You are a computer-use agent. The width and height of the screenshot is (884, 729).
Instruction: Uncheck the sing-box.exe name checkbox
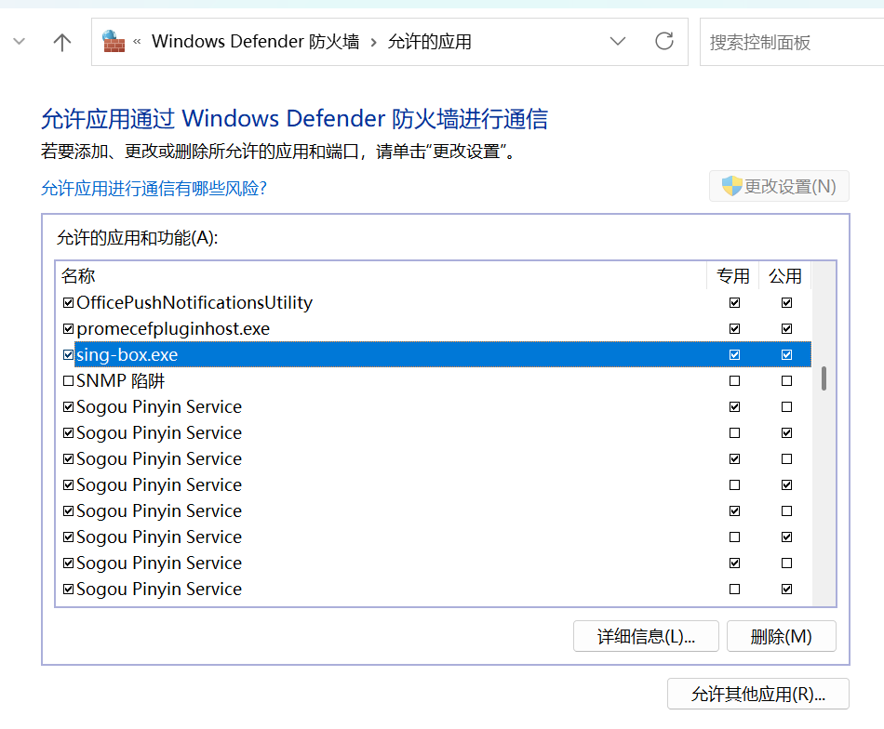[68, 355]
